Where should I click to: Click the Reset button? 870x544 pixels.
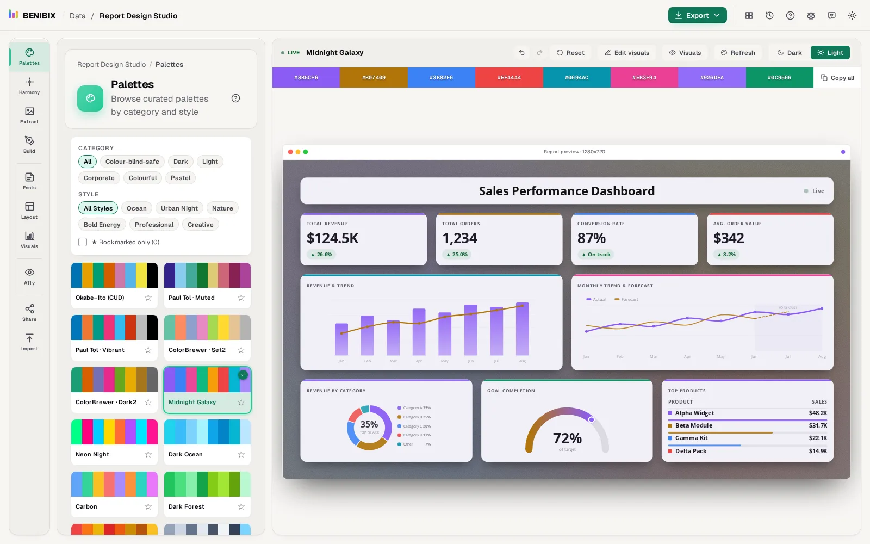click(570, 53)
